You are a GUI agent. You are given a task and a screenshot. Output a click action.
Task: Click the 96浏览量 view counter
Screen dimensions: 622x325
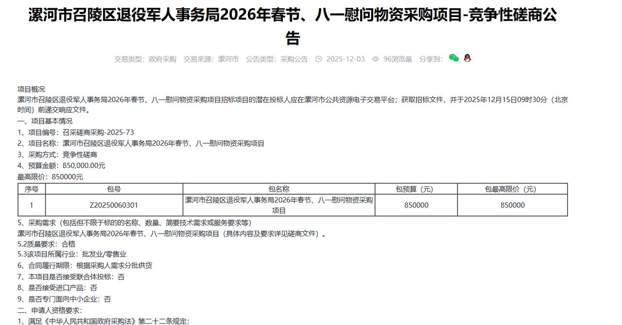(x=398, y=59)
